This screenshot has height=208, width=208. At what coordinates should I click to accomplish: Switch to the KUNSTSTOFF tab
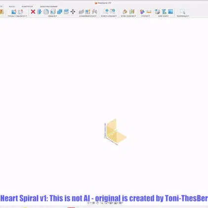(x=27, y=6)
